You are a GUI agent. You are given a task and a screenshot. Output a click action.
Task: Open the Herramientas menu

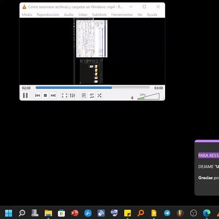click(x=122, y=15)
